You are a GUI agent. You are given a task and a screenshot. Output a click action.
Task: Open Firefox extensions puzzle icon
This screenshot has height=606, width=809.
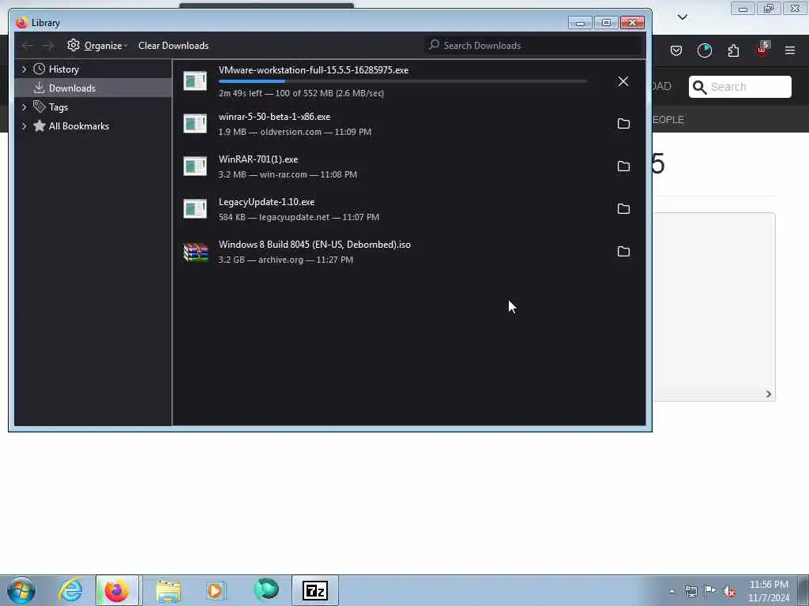pyautogui.click(x=733, y=50)
